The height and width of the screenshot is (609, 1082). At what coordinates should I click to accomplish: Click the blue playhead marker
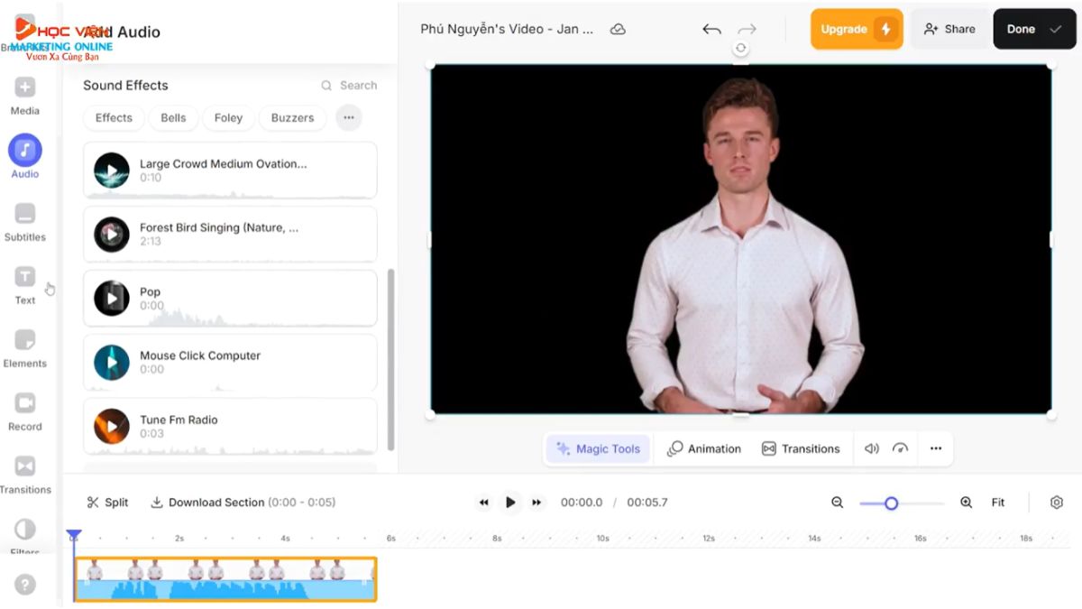click(74, 536)
